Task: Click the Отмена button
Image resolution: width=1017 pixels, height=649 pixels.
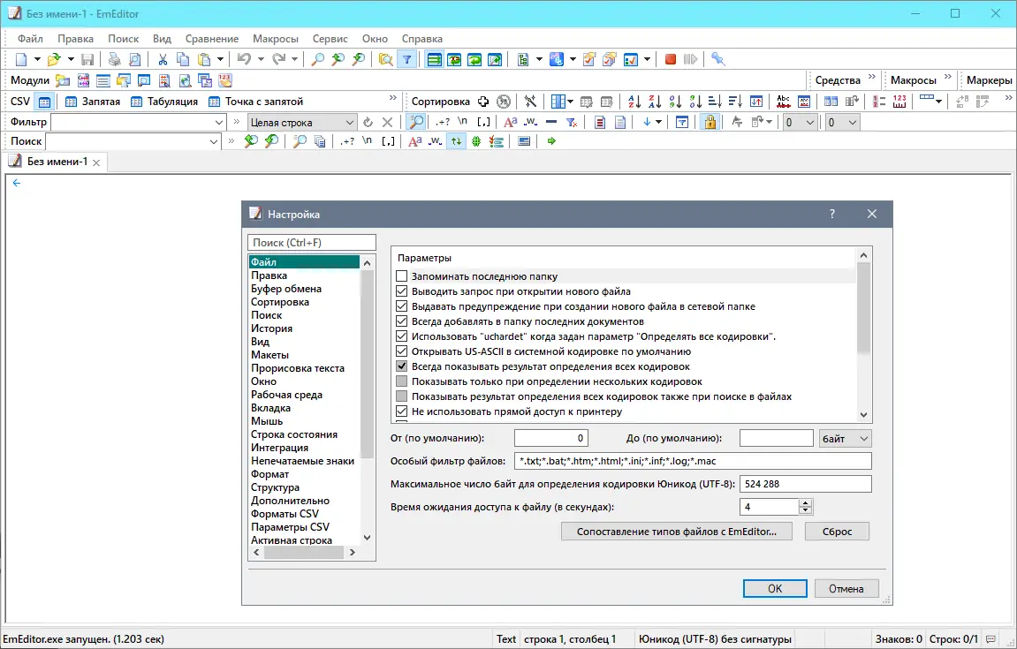Action: coord(846,589)
